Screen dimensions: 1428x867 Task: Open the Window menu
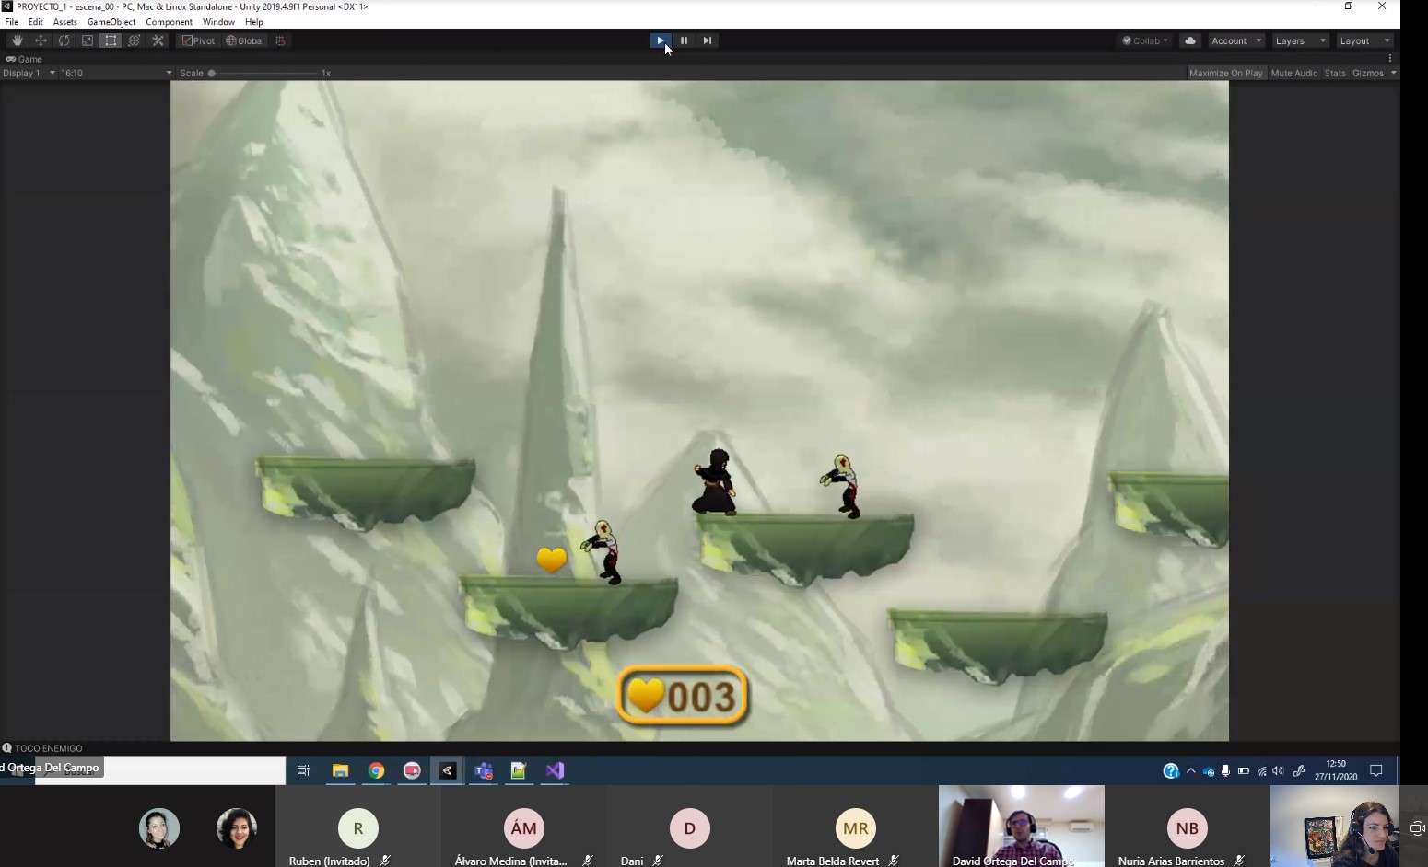pos(218,22)
